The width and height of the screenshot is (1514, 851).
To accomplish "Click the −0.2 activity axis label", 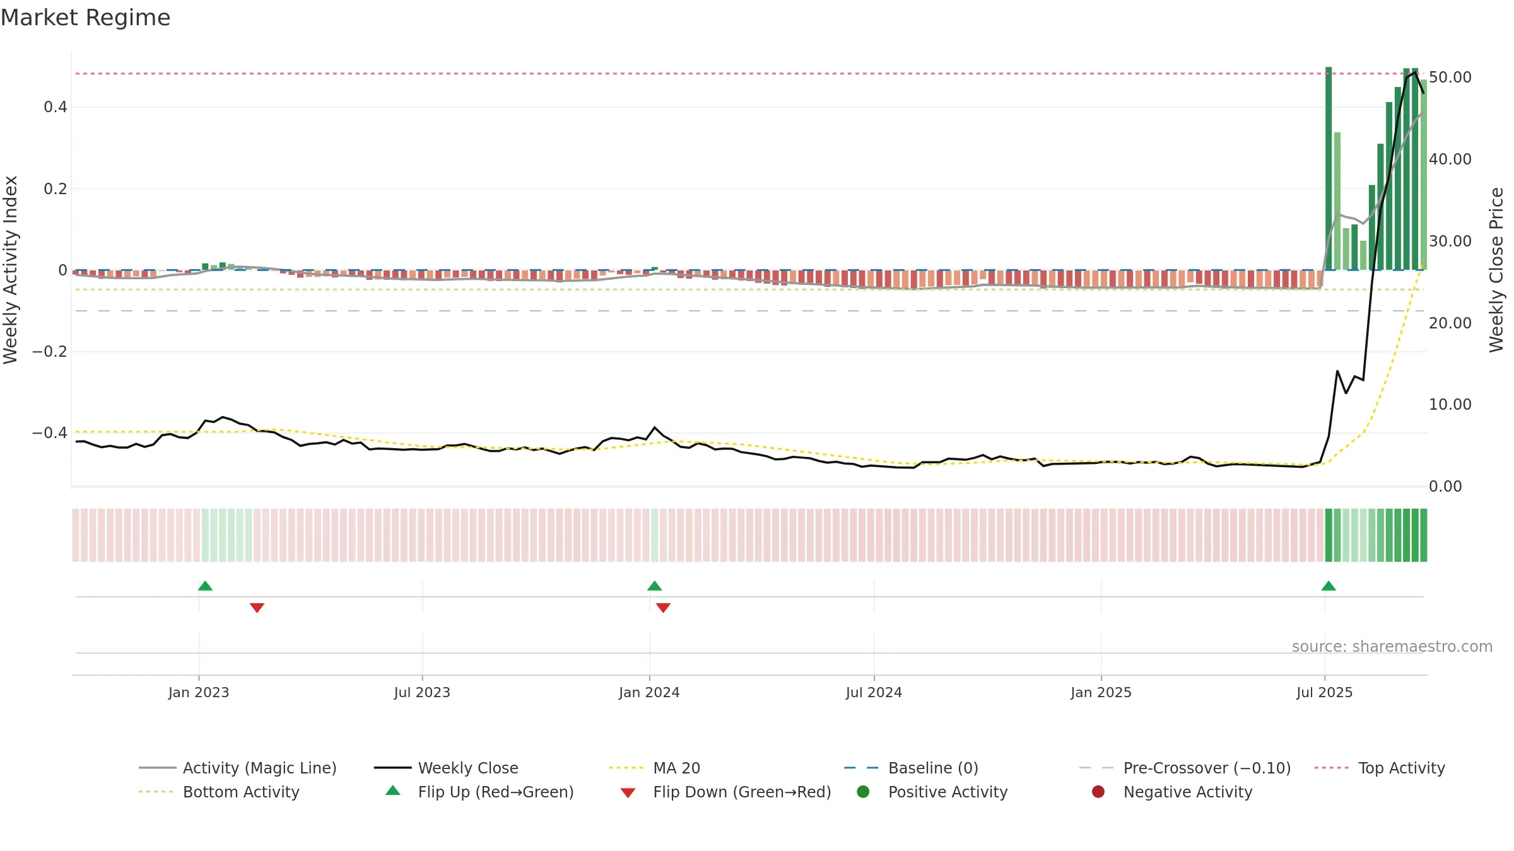I will click(x=50, y=352).
